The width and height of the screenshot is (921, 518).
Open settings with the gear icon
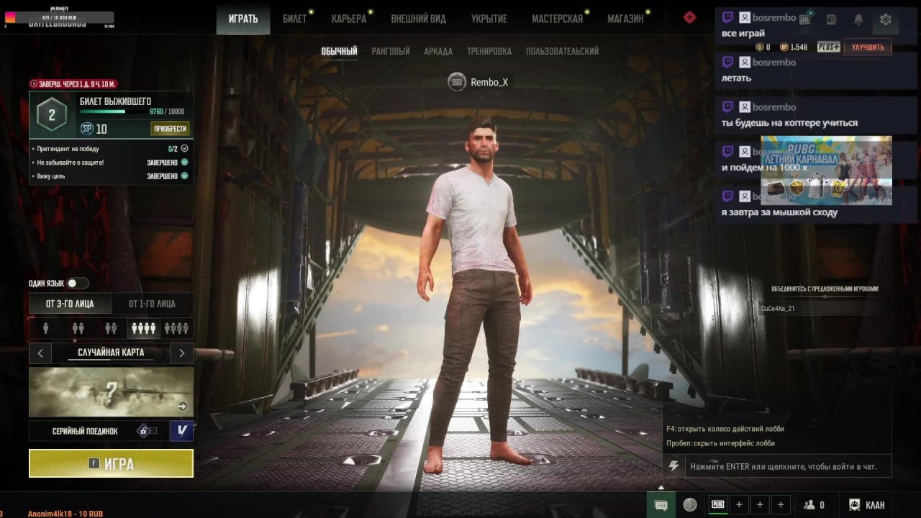(x=886, y=20)
